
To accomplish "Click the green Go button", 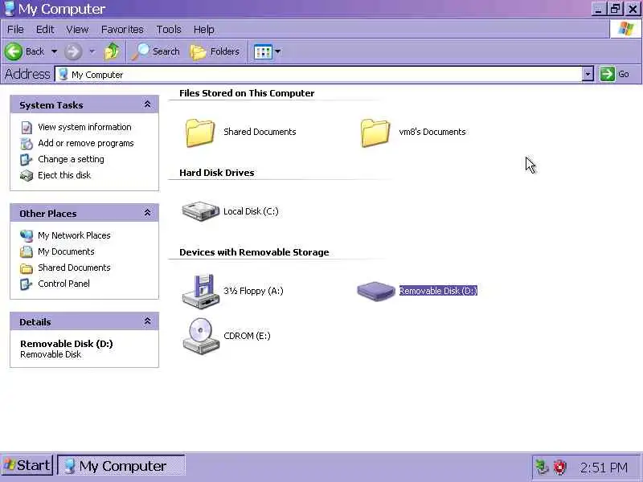I will pyautogui.click(x=615, y=74).
